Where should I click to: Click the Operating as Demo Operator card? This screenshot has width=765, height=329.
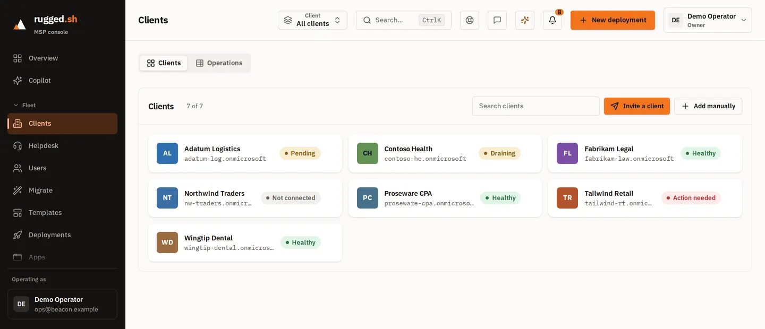pos(63,304)
